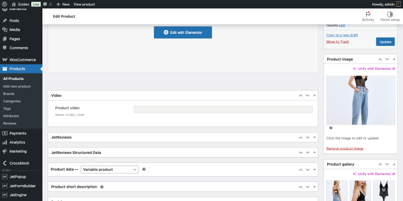Click Unify with Elementor AI in Product gallery
The width and height of the screenshot is (403, 201).
point(374,174)
